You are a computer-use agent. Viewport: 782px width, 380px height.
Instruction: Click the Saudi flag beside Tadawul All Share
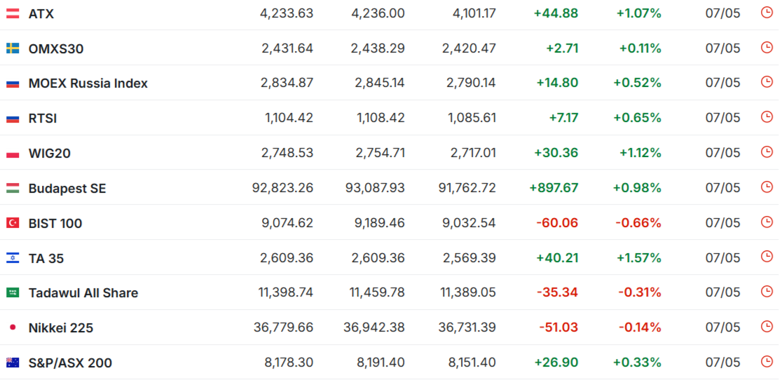(13, 293)
